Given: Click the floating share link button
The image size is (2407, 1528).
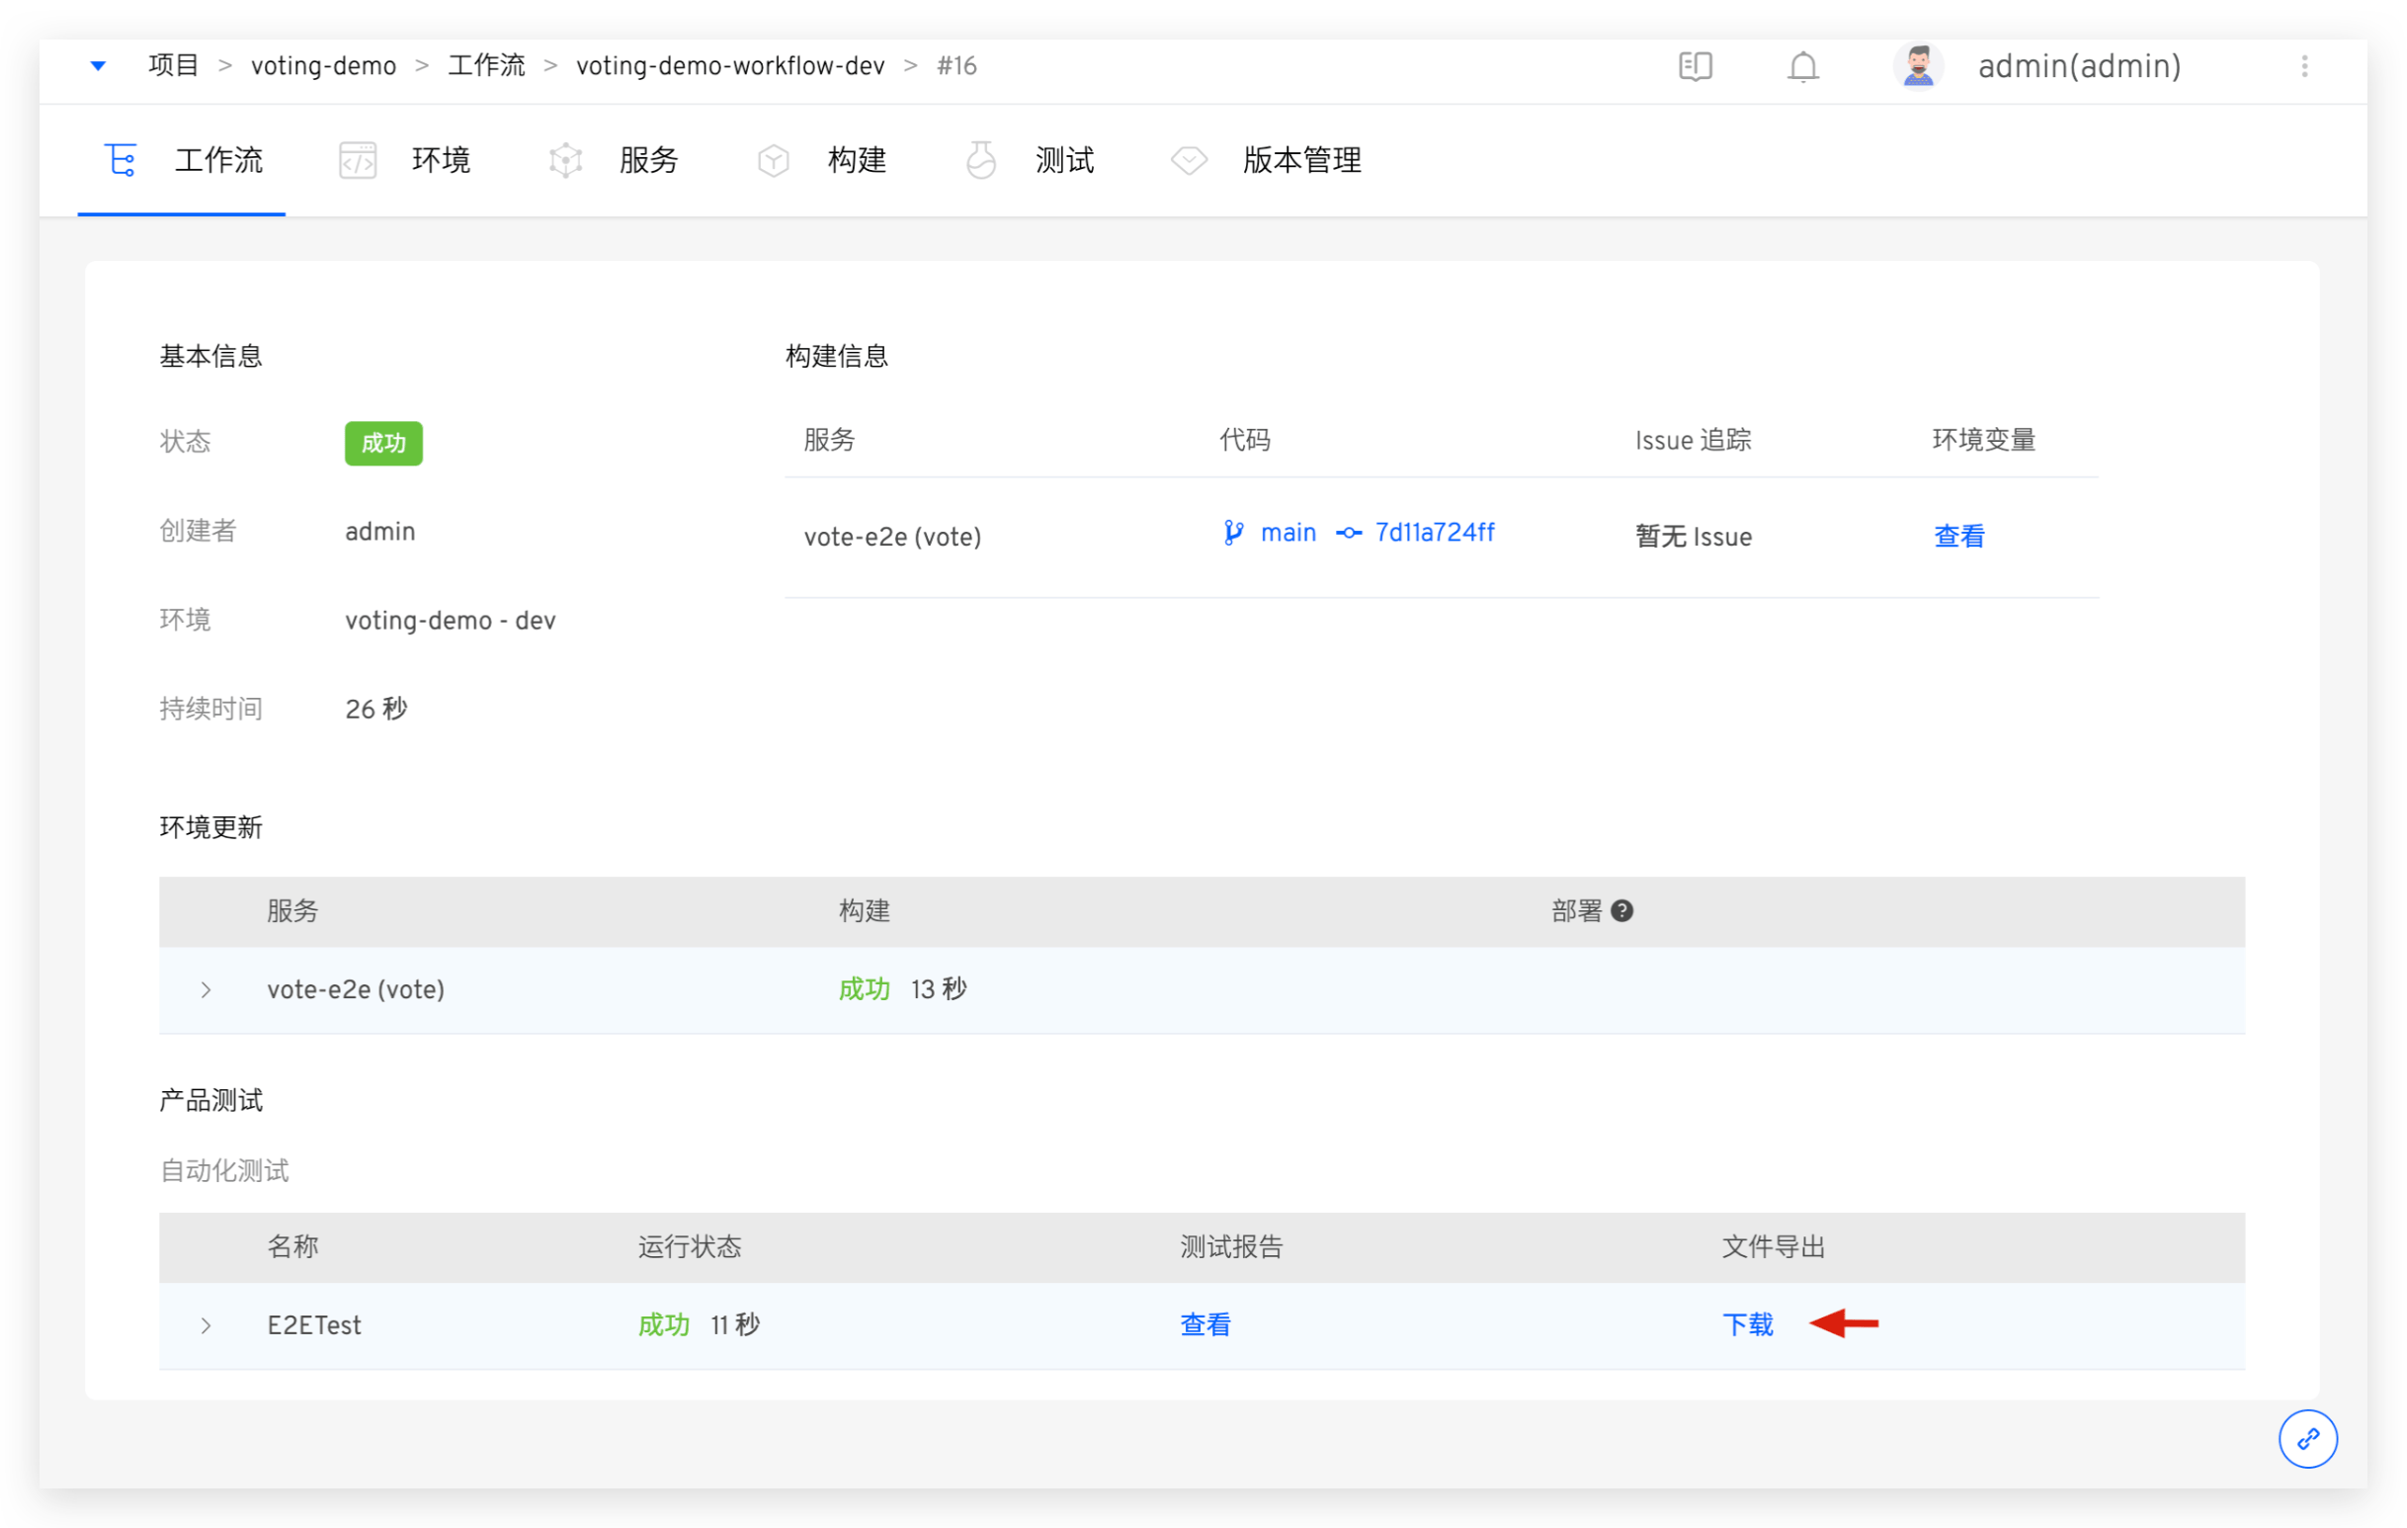Looking at the screenshot, I should [2309, 1440].
